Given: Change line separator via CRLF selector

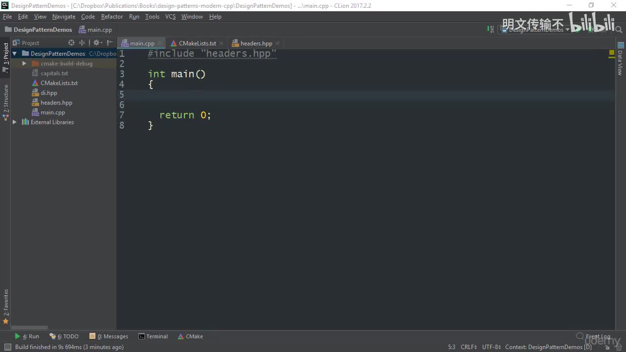Looking at the screenshot, I should click(469, 347).
